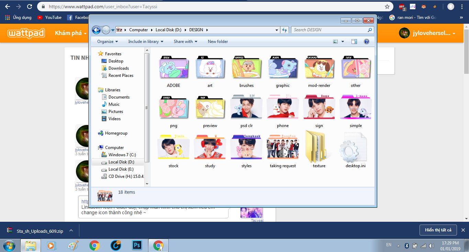
Task: Open YouTube bookmark
Action: [x=49, y=17]
